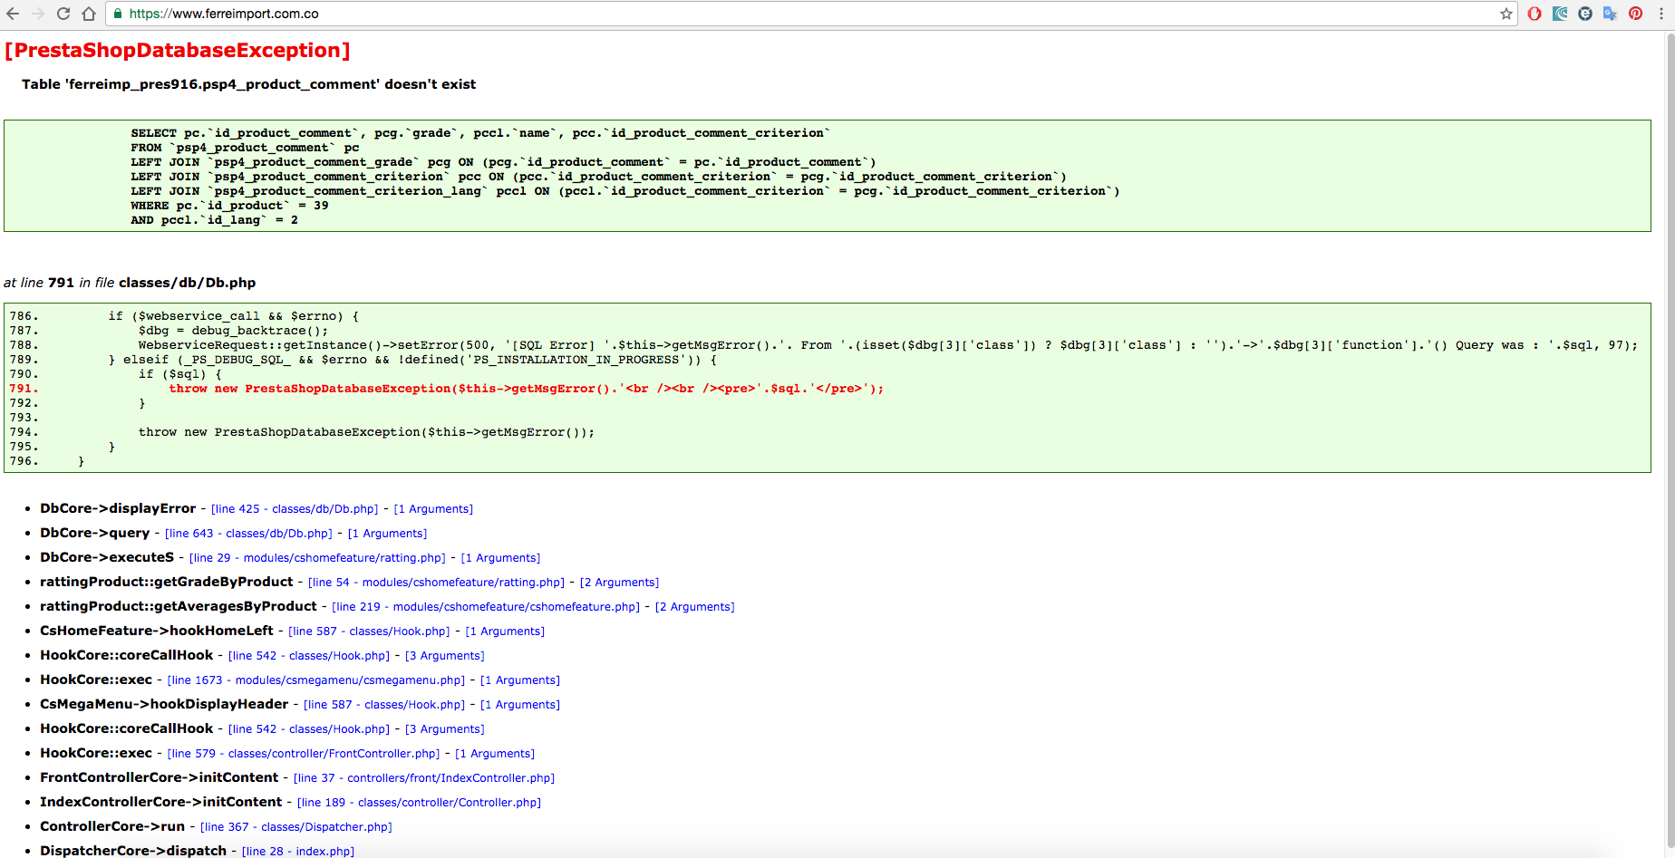Open the red stop-hand ad blocker extension

[1535, 14]
